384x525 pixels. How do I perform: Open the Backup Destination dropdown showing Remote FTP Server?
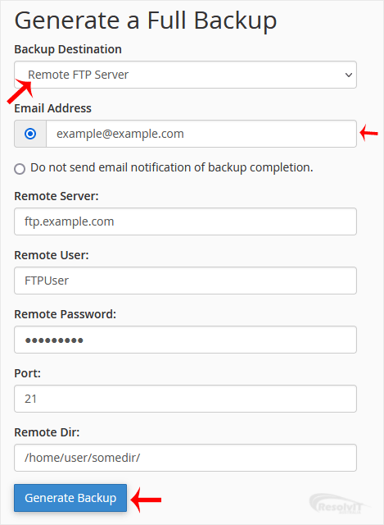click(x=185, y=75)
